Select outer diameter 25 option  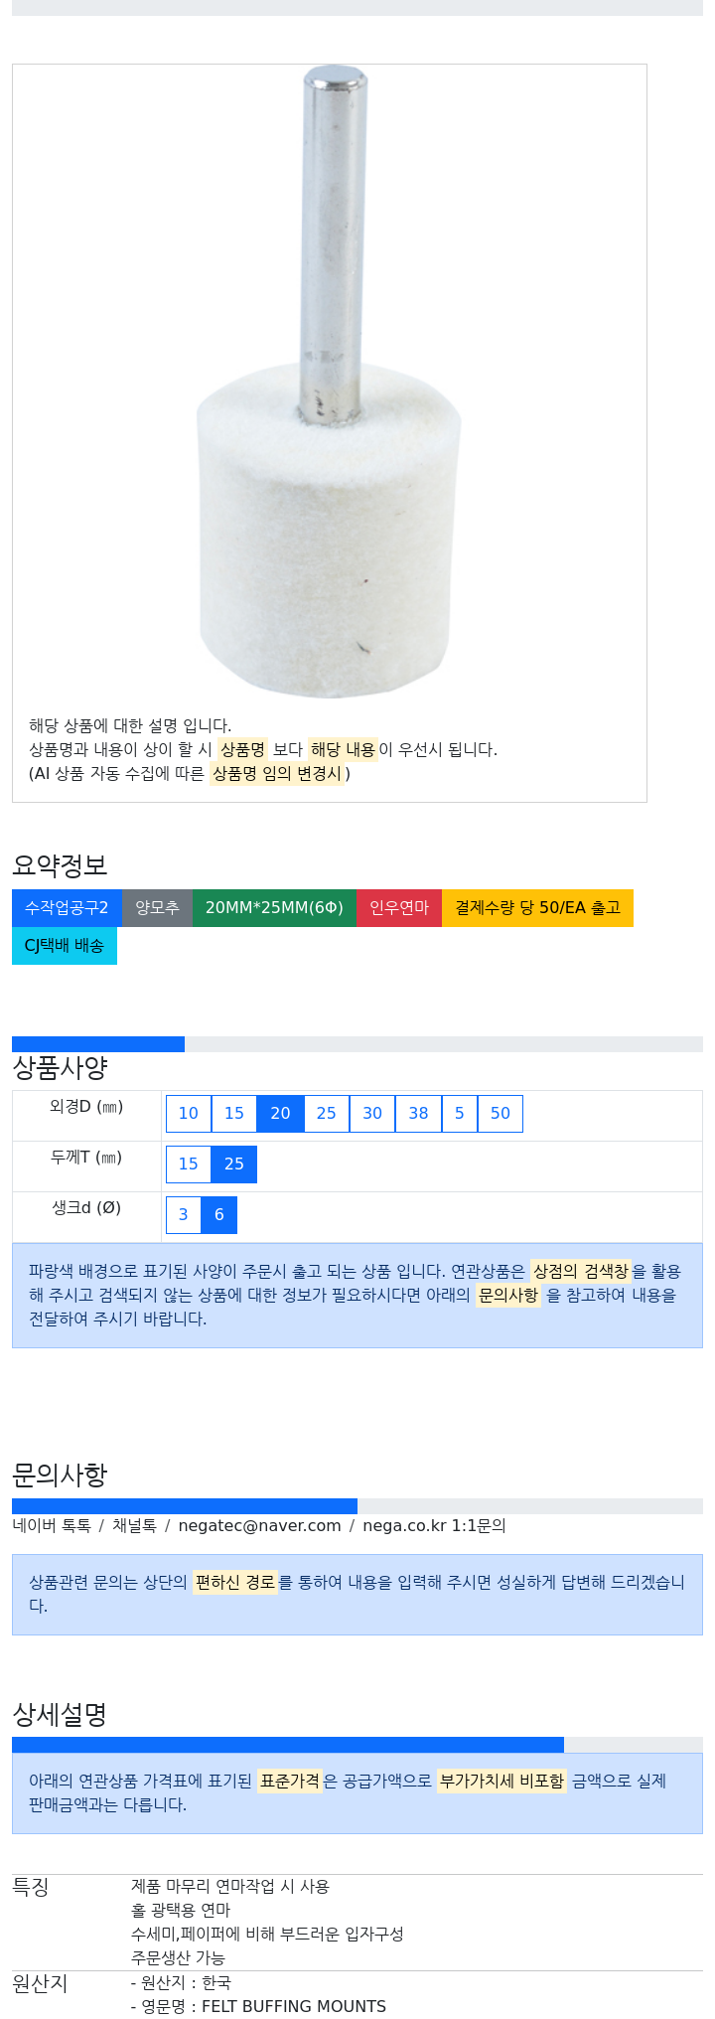[x=327, y=1114]
